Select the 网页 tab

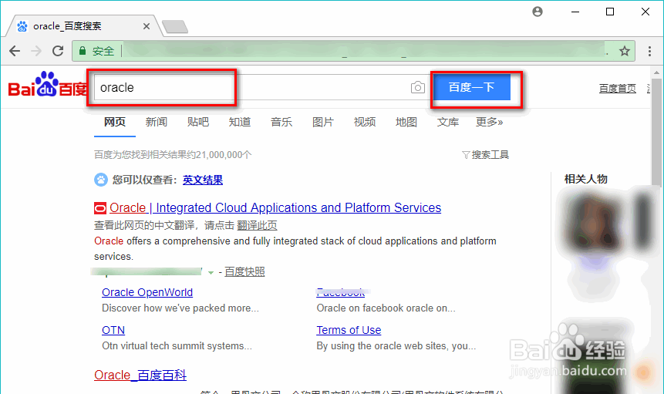(115, 122)
